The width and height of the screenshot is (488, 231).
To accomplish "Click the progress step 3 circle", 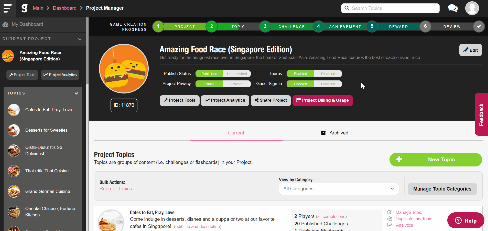I will pos(265,26).
